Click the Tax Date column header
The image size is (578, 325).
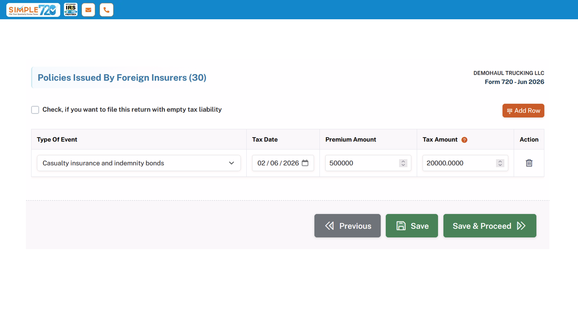265,140
